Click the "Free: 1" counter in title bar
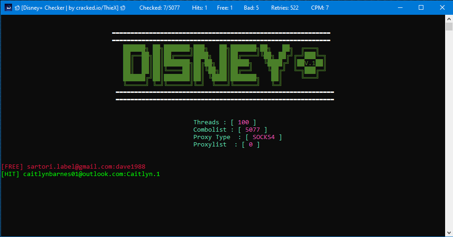The image size is (453, 237). 225,8
